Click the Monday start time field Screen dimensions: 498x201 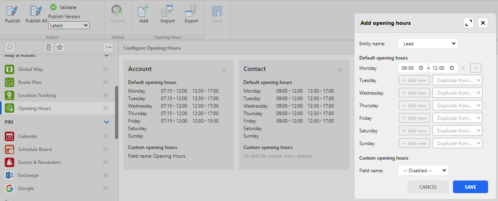[x=409, y=68]
